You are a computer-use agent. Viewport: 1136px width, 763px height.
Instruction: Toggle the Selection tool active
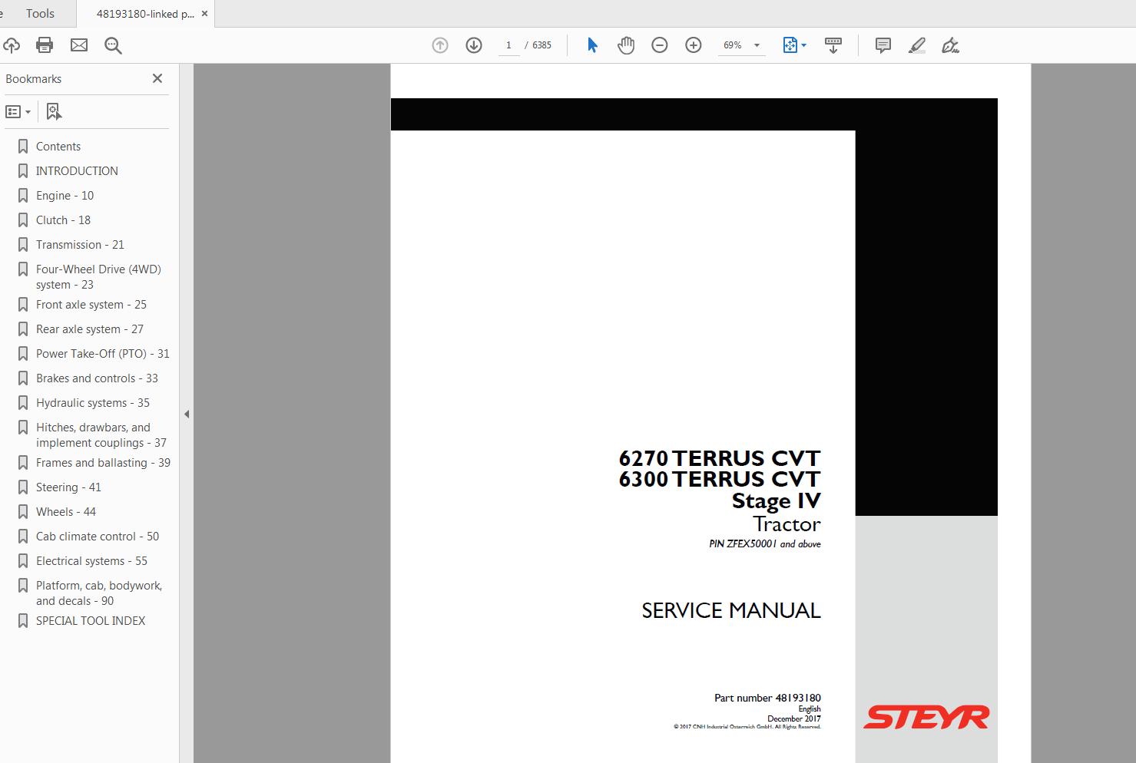592,45
